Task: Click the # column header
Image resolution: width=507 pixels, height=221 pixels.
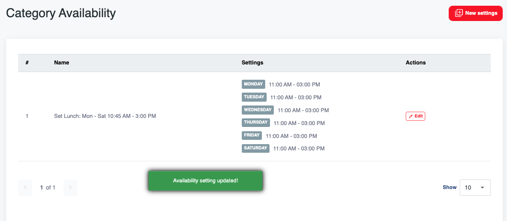Action: point(27,63)
